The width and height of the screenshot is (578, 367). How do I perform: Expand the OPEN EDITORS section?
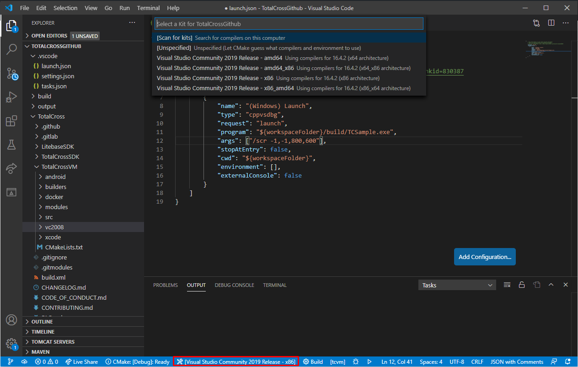[83, 36]
